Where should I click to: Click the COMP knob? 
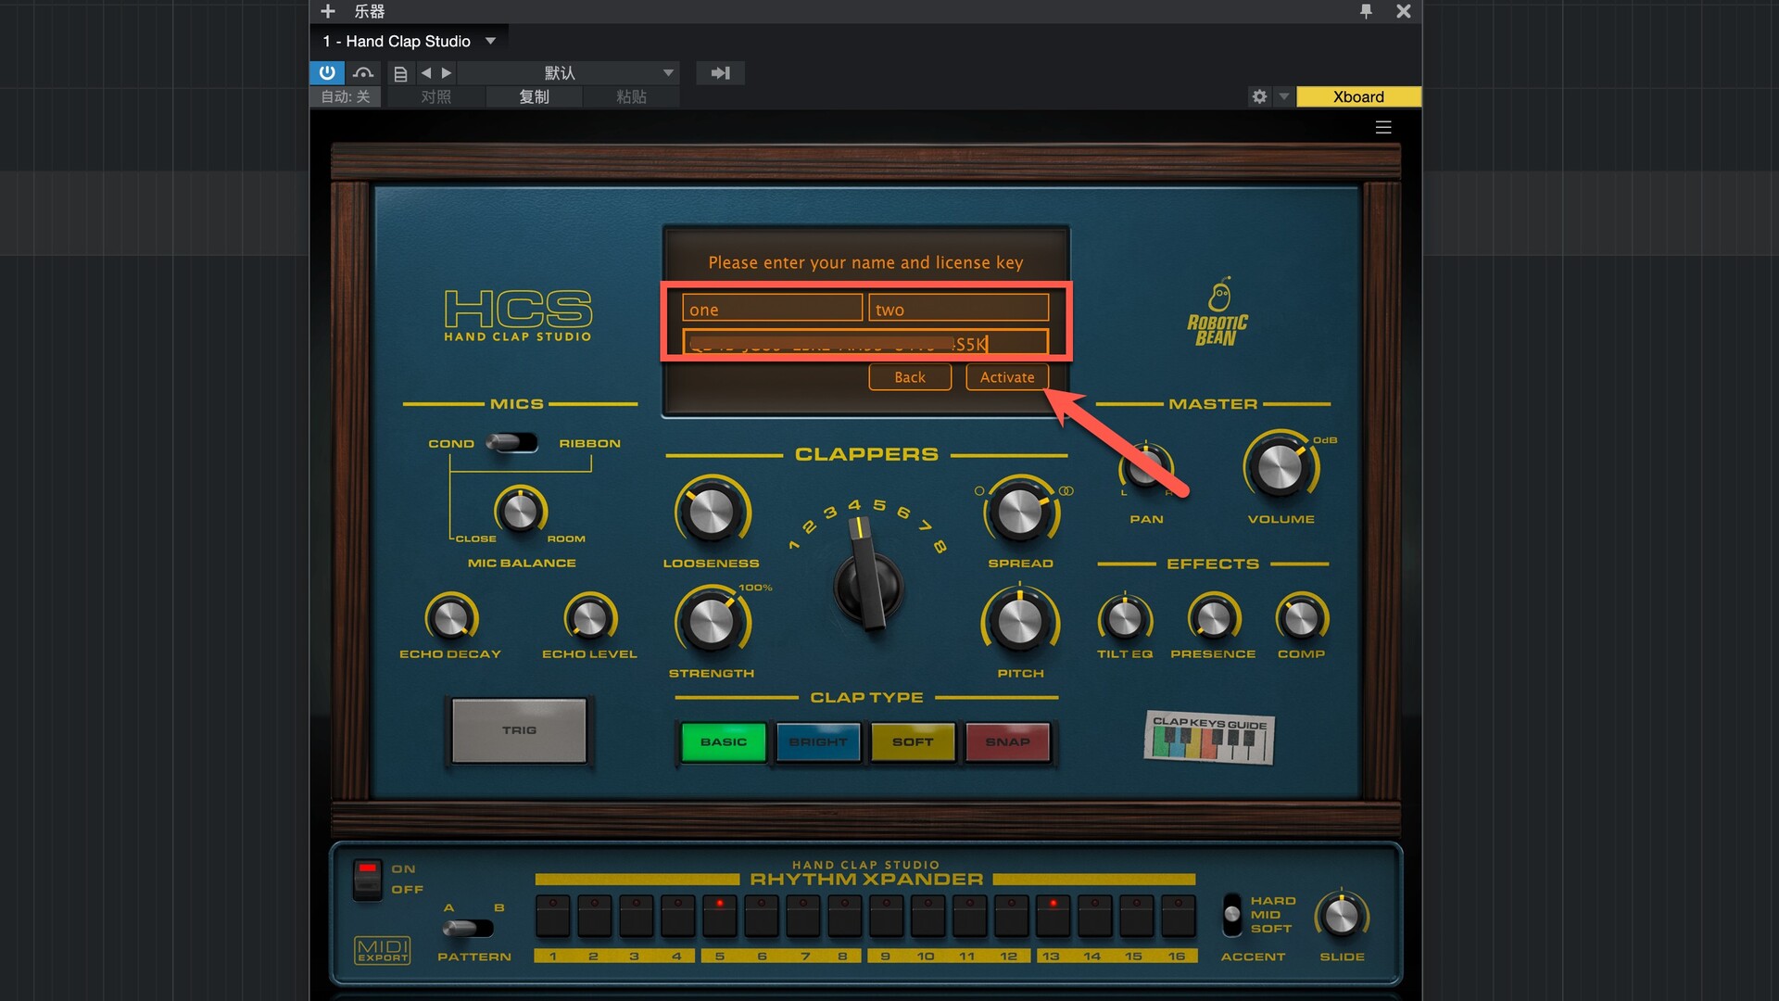pos(1302,618)
